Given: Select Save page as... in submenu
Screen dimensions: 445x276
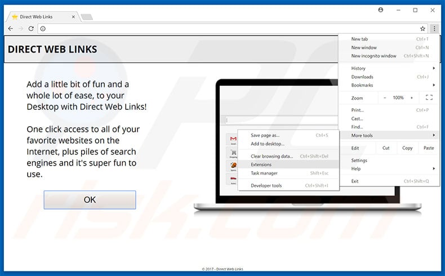Looking at the screenshot, I should click(288, 135).
